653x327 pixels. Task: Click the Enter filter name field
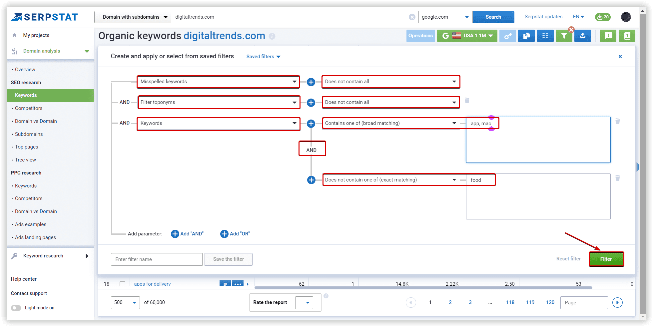pyautogui.click(x=157, y=259)
